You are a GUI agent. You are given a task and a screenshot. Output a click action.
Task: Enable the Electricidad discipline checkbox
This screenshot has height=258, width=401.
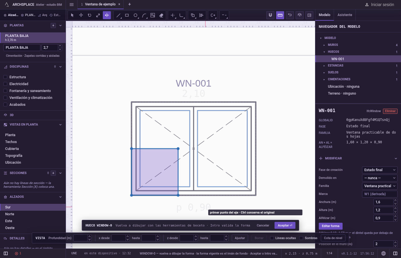5,84
